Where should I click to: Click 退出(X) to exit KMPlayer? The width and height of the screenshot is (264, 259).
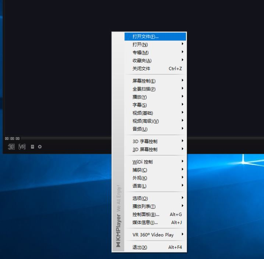tap(140, 247)
